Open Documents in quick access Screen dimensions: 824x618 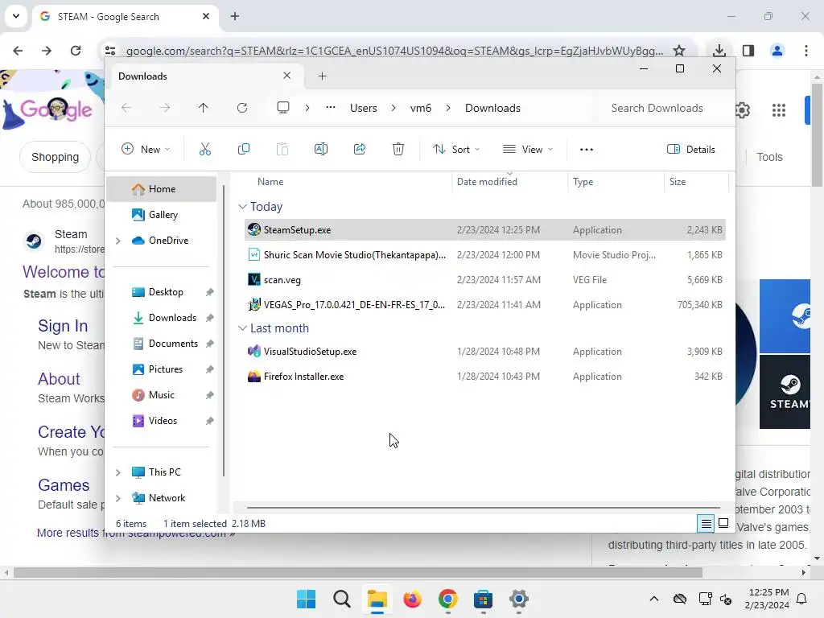click(x=161, y=344)
